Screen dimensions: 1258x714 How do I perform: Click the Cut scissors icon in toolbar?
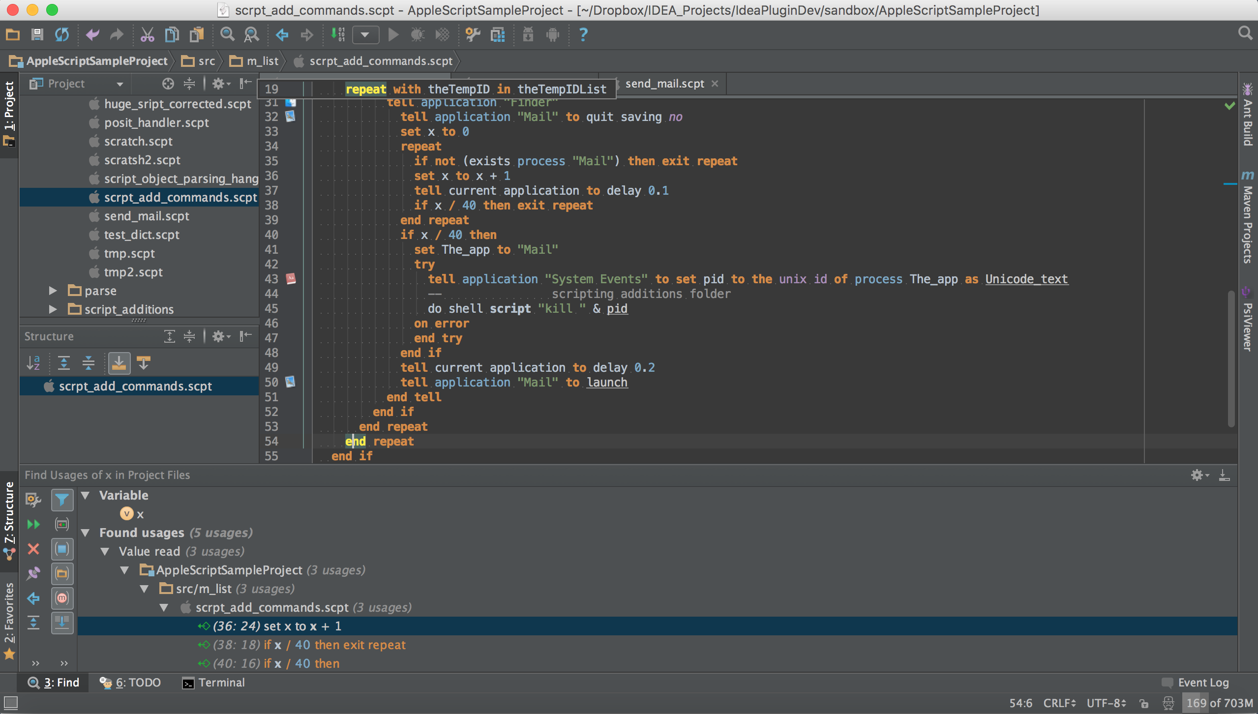click(147, 34)
